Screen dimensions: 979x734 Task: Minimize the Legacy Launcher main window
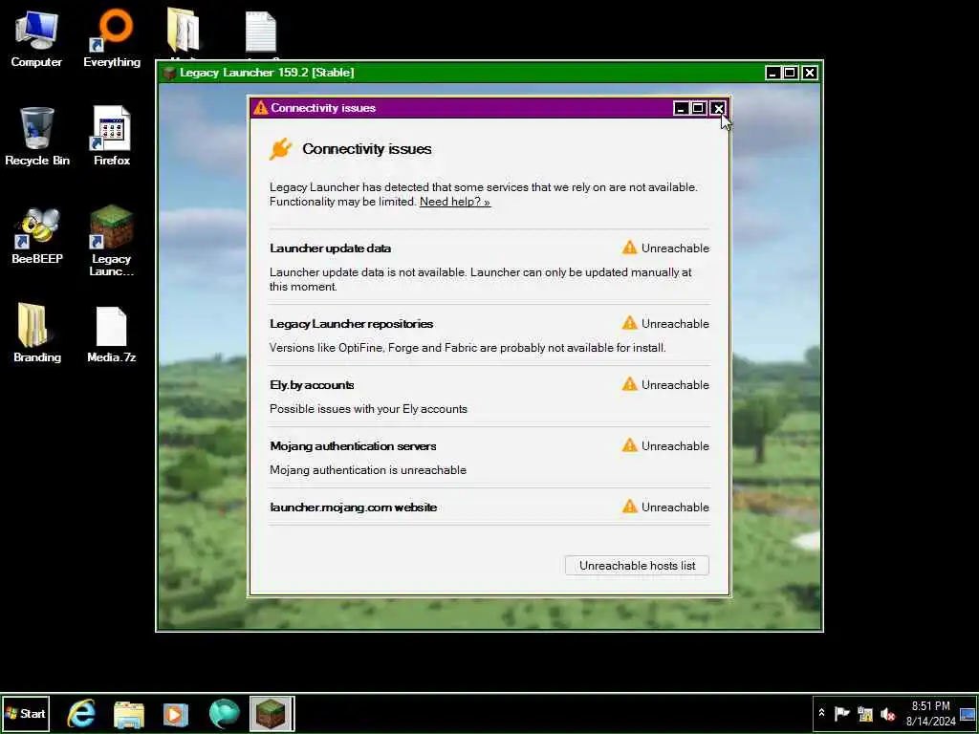[x=772, y=73]
